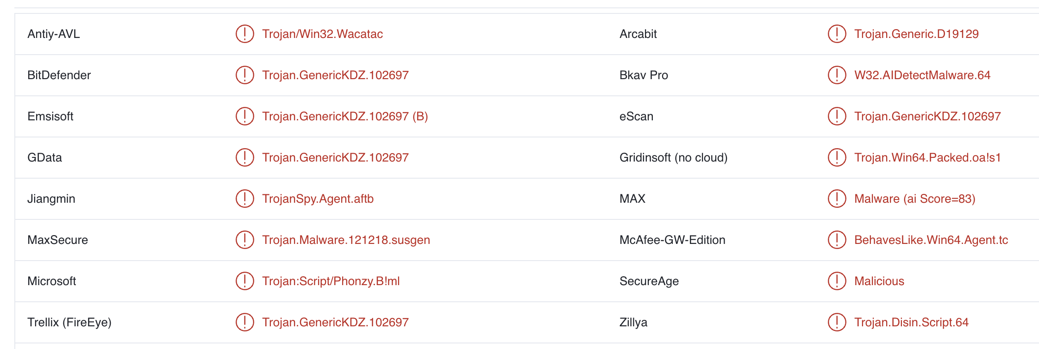Click TrojanSpy.Agent.aftb result text
The width and height of the screenshot is (1039, 349).
[318, 199]
